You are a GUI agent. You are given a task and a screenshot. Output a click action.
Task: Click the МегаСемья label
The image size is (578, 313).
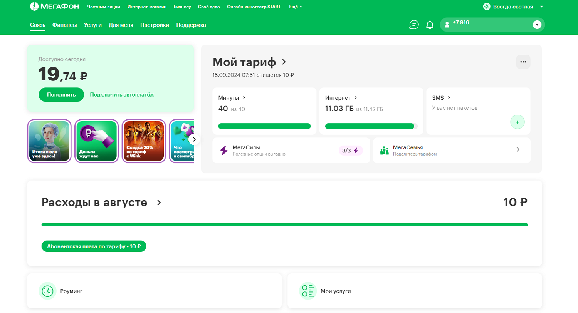408,147
